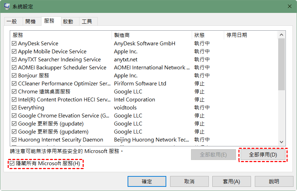Click the 全部啟用(E) button
Image resolution: width=297 pixels, height=191 pixels.
click(x=213, y=155)
